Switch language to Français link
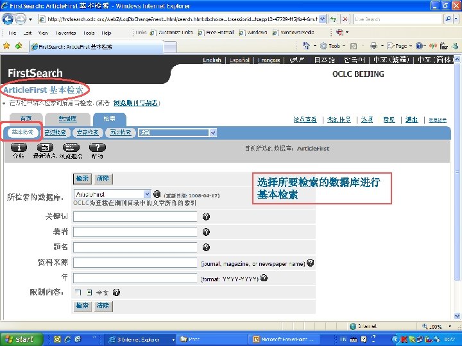Image resolution: width=462 pixels, height=346 pixels. [x=269, y=60]
